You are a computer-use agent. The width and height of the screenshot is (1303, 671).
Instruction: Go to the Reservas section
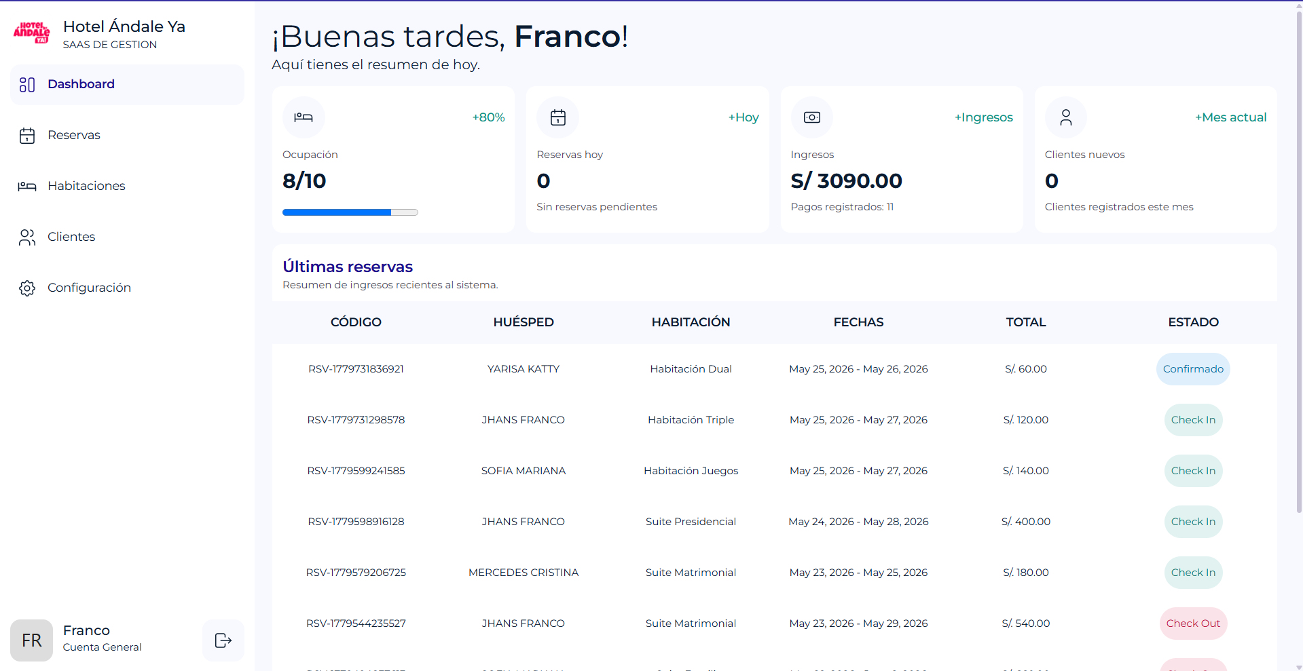click(x=127, y=136)
